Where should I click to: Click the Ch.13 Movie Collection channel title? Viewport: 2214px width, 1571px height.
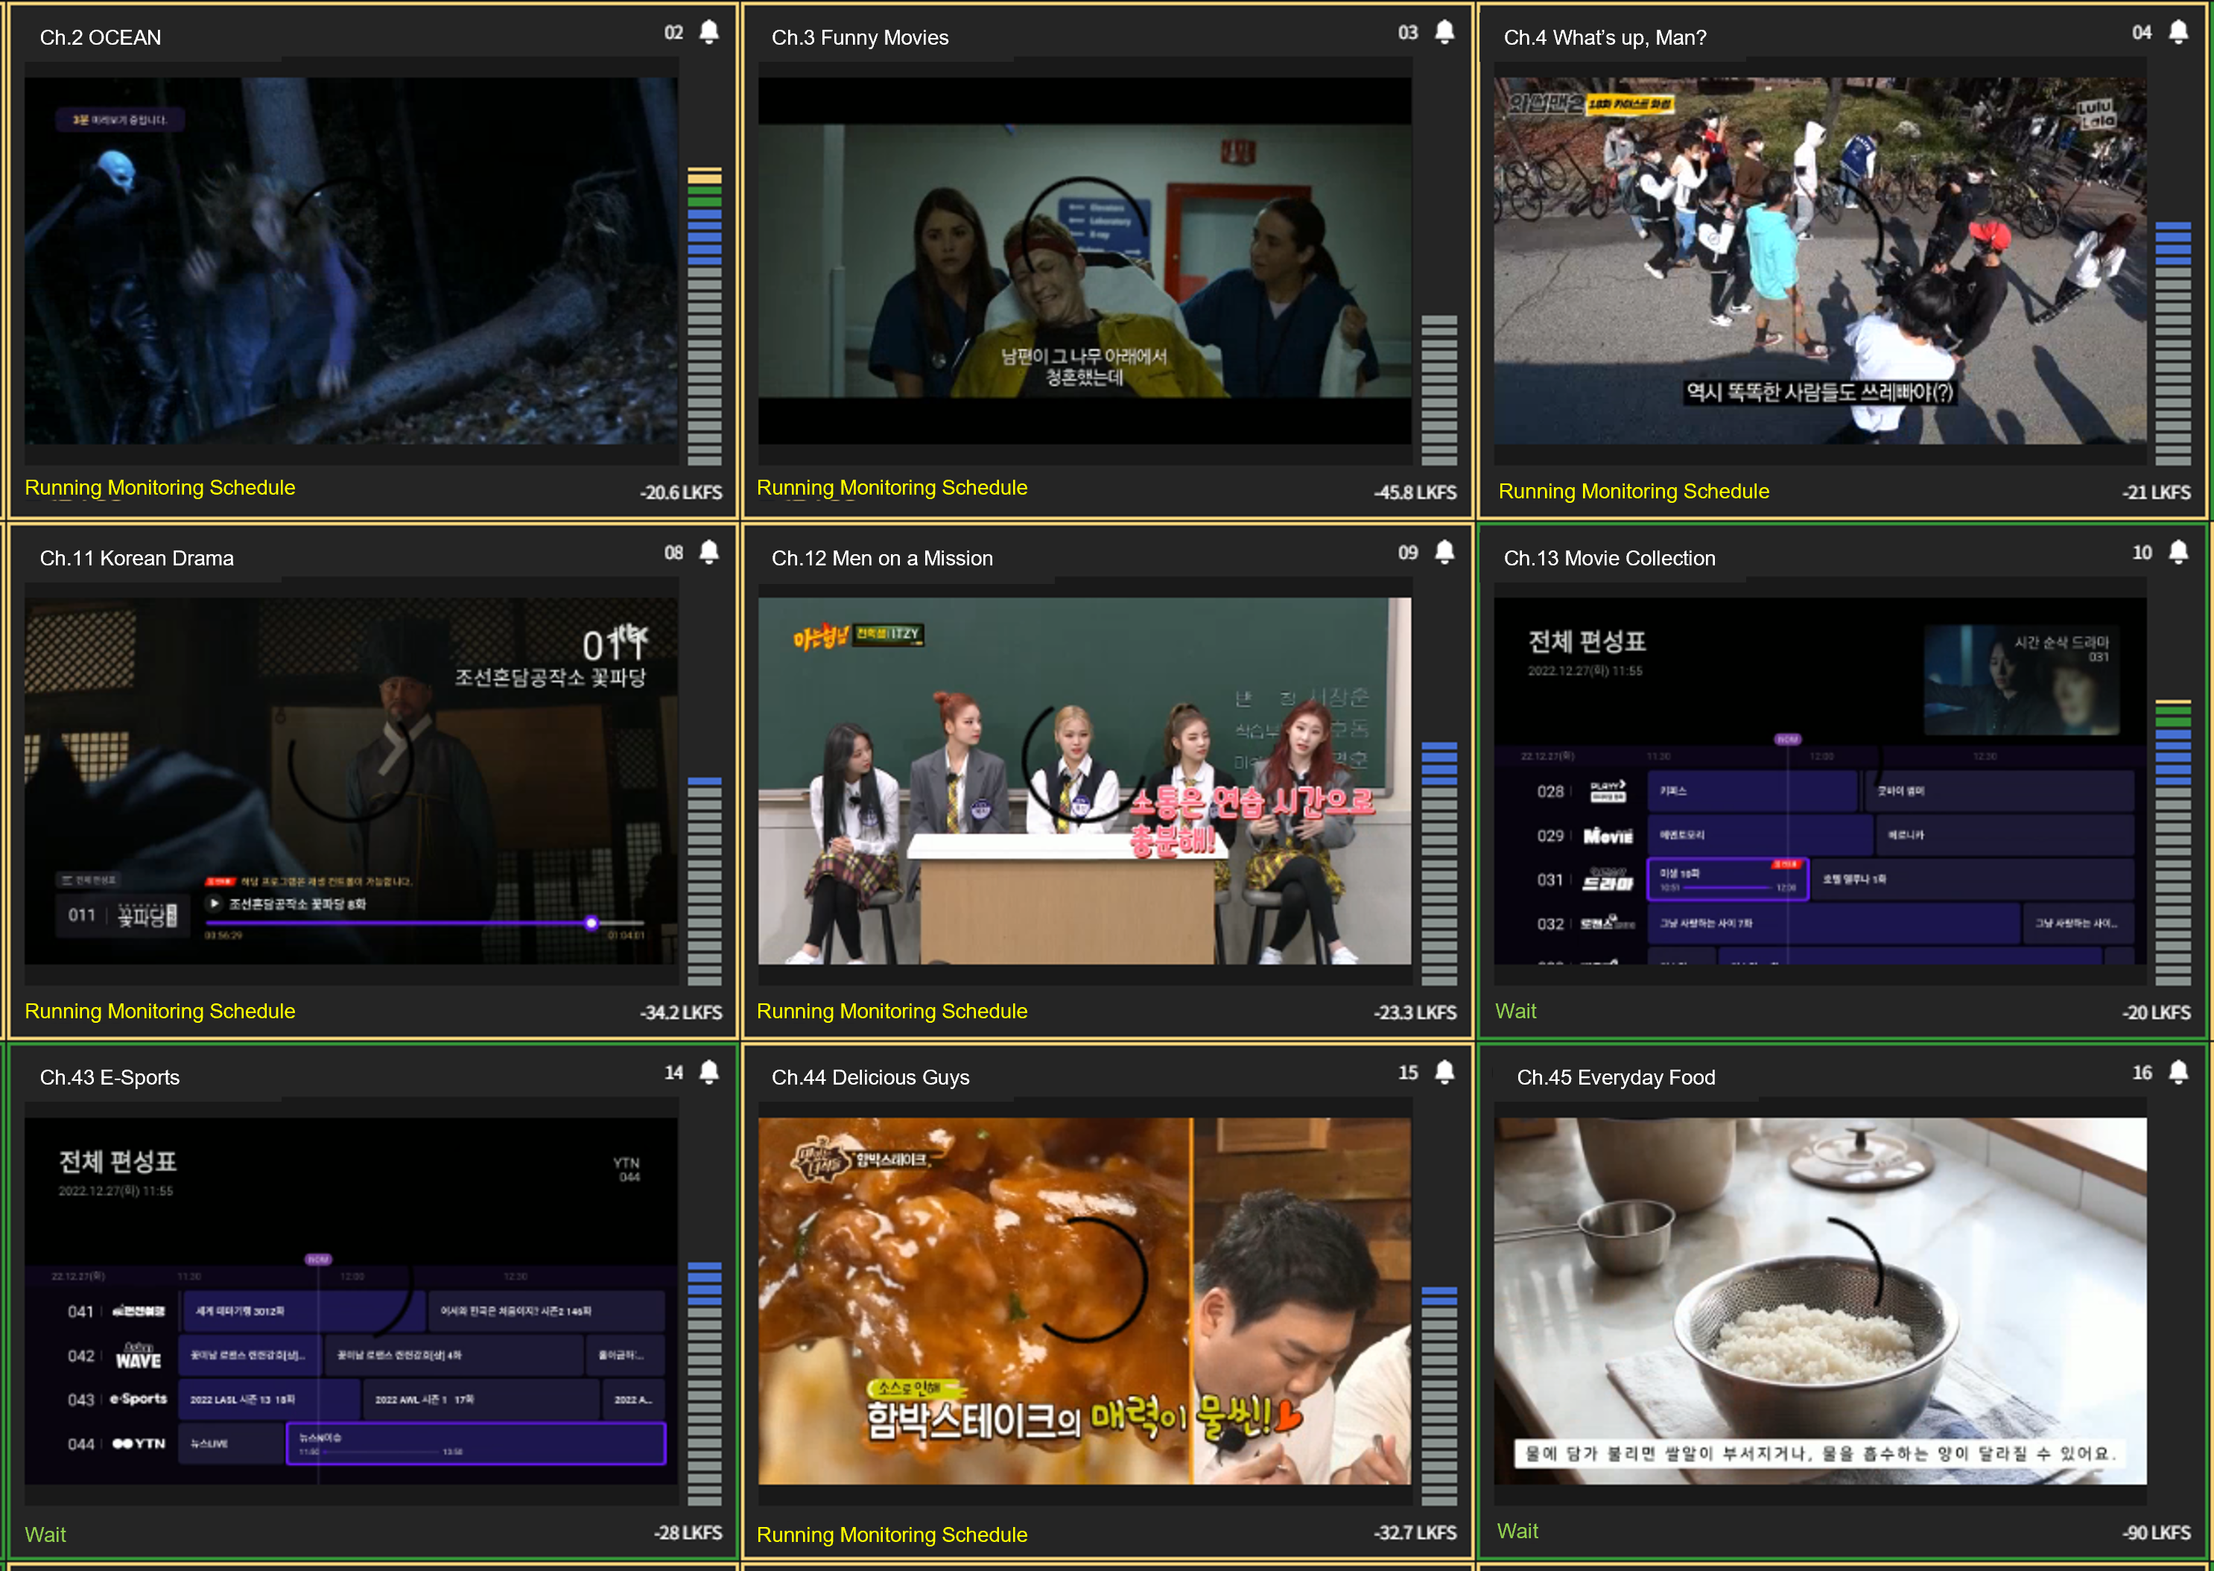[x=1610, y=558]
